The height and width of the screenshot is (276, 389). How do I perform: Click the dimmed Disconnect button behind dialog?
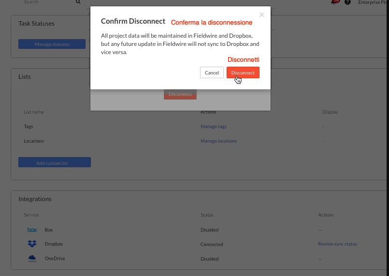(180, 95)
